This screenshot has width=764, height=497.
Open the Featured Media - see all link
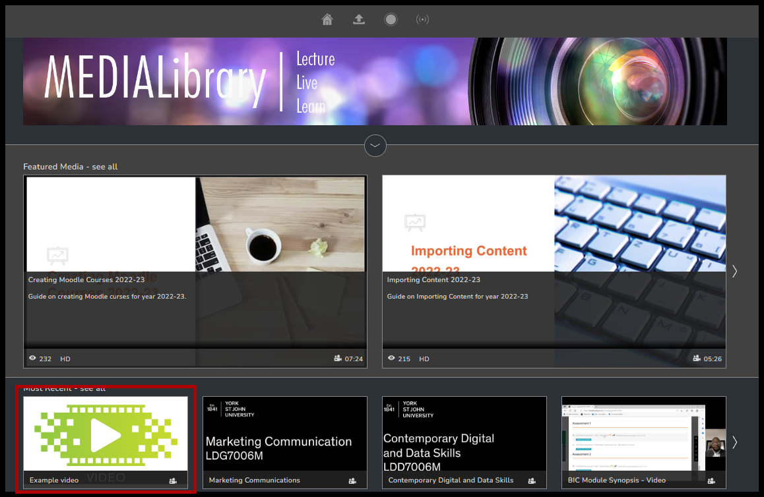pyautogui.click(x=71, y=167)
